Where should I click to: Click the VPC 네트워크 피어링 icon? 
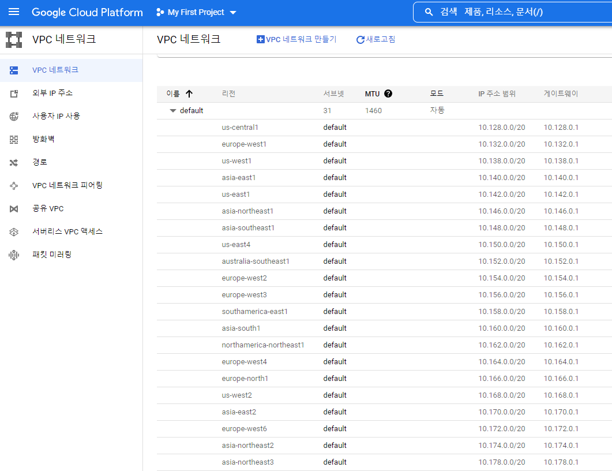tap(14, 185)
